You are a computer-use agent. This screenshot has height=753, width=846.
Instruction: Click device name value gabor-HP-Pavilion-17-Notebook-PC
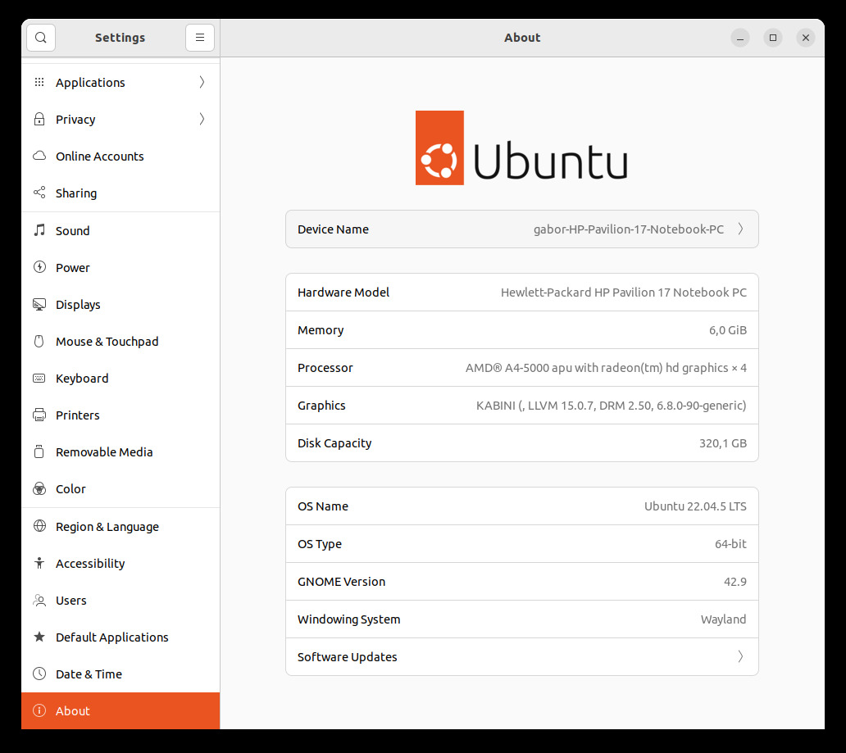pos(629,229)
